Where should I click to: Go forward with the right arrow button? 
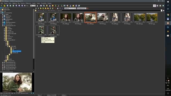38,8
